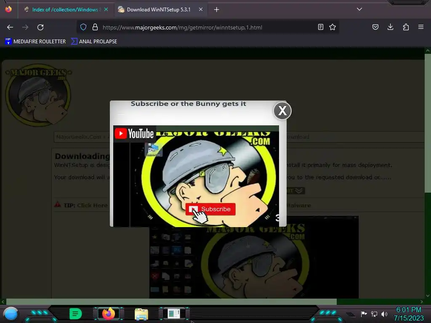The width and height of the screenshot is (431, 323).
Task: Click the forward navigation arrow
Action: point(25,27)
